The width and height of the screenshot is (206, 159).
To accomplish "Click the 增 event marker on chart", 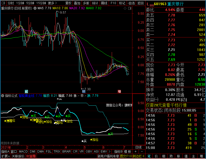I will pos(119,91).
